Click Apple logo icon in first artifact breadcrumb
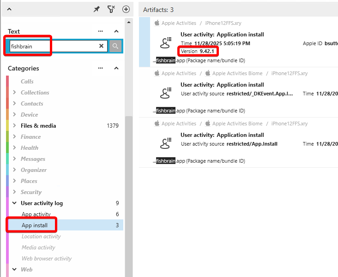The image size is (338, 277). 157,23
